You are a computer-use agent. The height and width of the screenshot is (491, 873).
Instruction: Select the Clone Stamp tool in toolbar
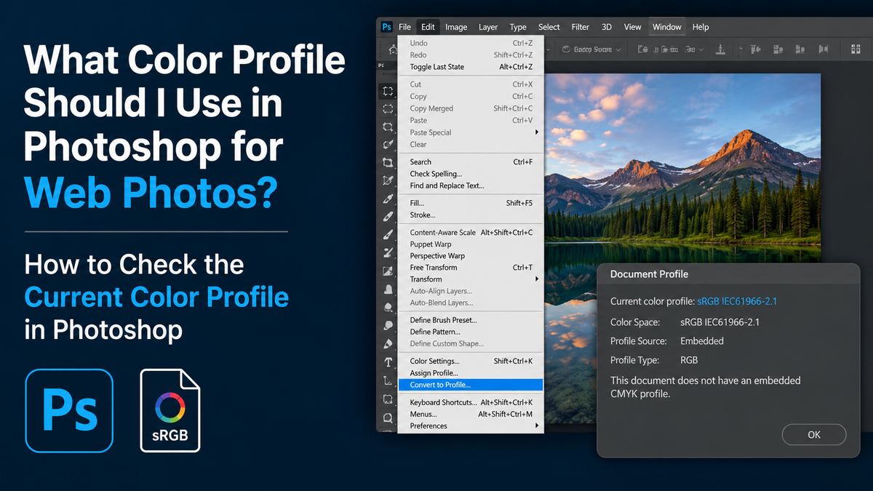pyautogui.click(x=388, y=289)
